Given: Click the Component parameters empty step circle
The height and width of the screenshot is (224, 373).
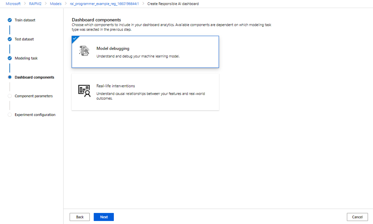Looking at the screenshot, I should coord(10,96).
